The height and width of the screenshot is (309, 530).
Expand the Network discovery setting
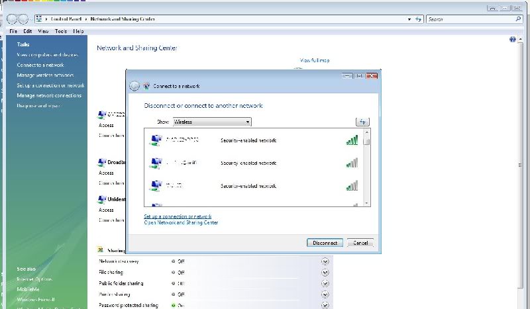325,261
